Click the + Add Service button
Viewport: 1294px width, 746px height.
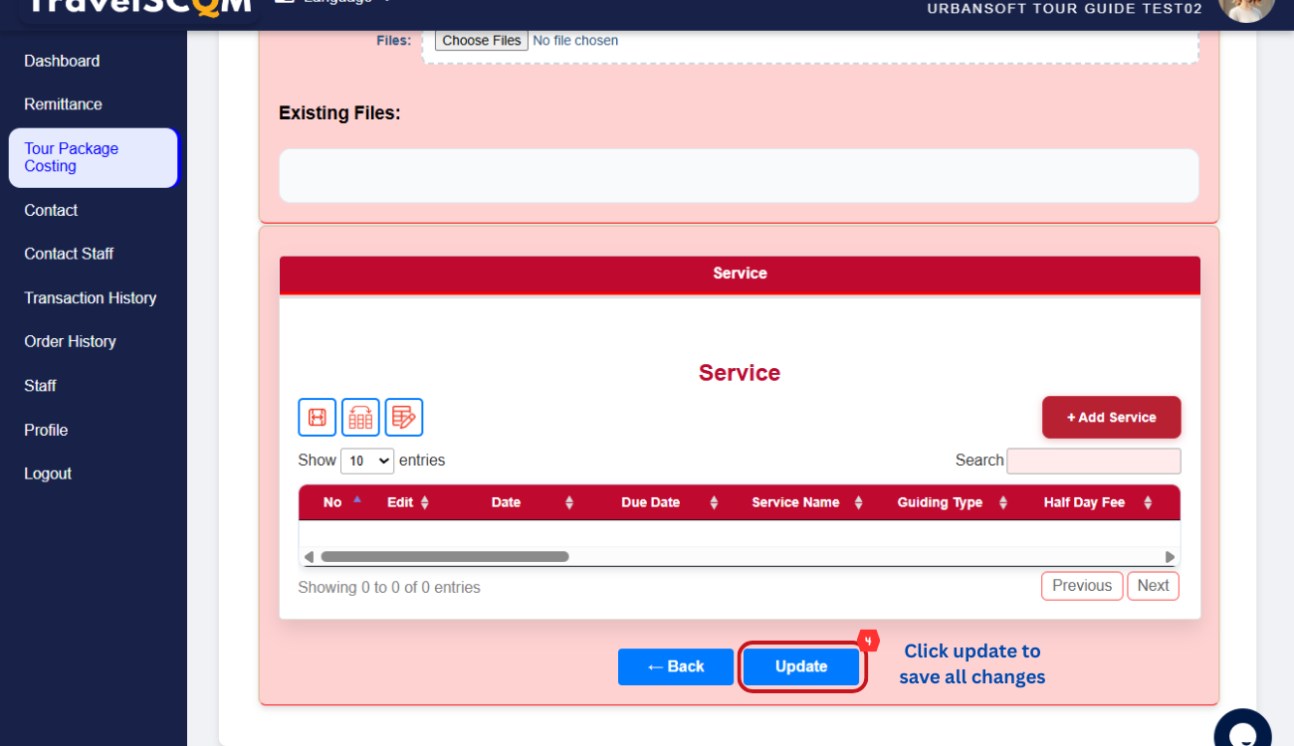1111,418
